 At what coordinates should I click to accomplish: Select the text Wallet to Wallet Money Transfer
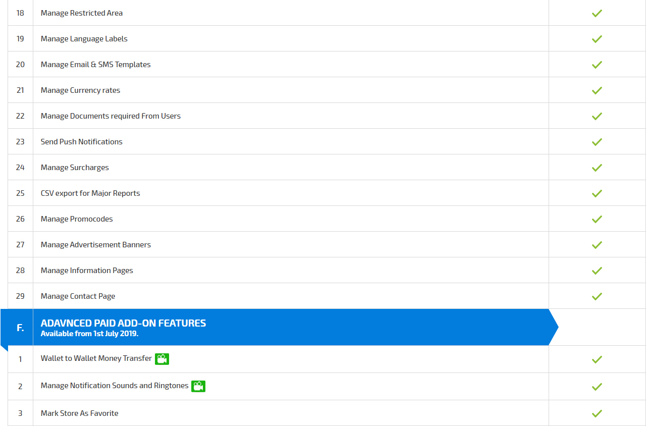(96, 358)
